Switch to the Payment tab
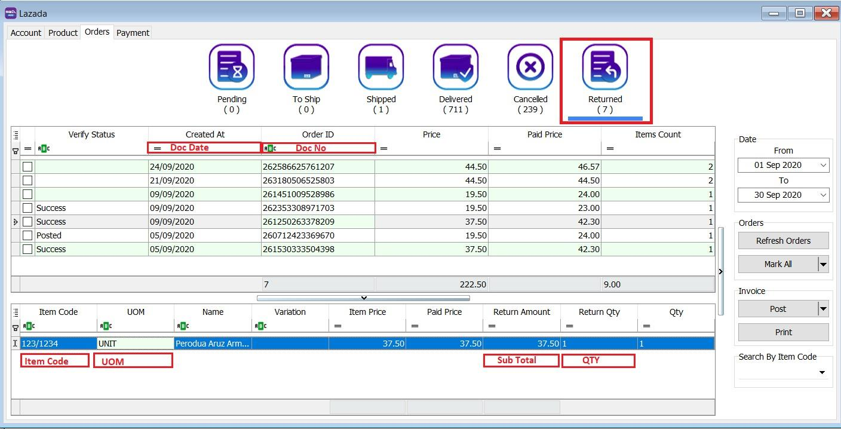 [x=133, y=33]
